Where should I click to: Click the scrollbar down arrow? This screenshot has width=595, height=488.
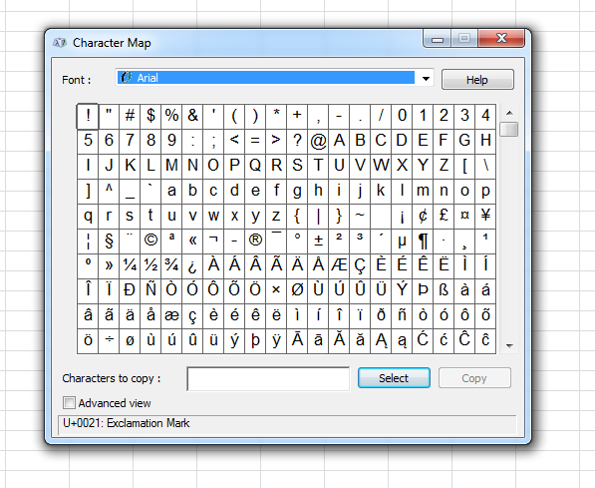[x=509, y=346]
